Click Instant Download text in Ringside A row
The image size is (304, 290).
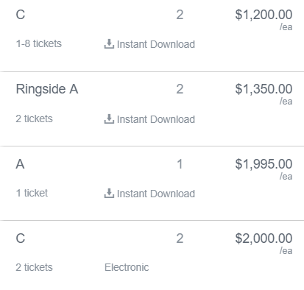point(156,119)
